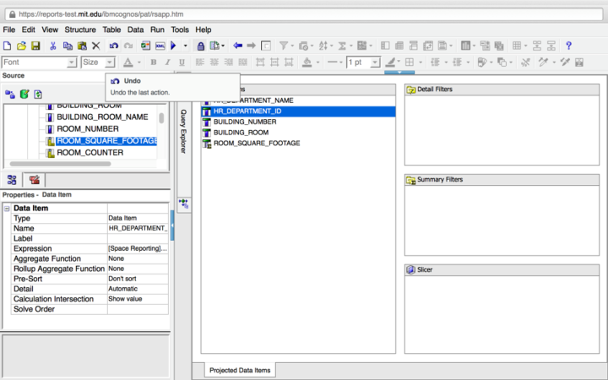Screen dimensions: 608x380
Task: Open help via the question mark icon
Action: (568, 46)
